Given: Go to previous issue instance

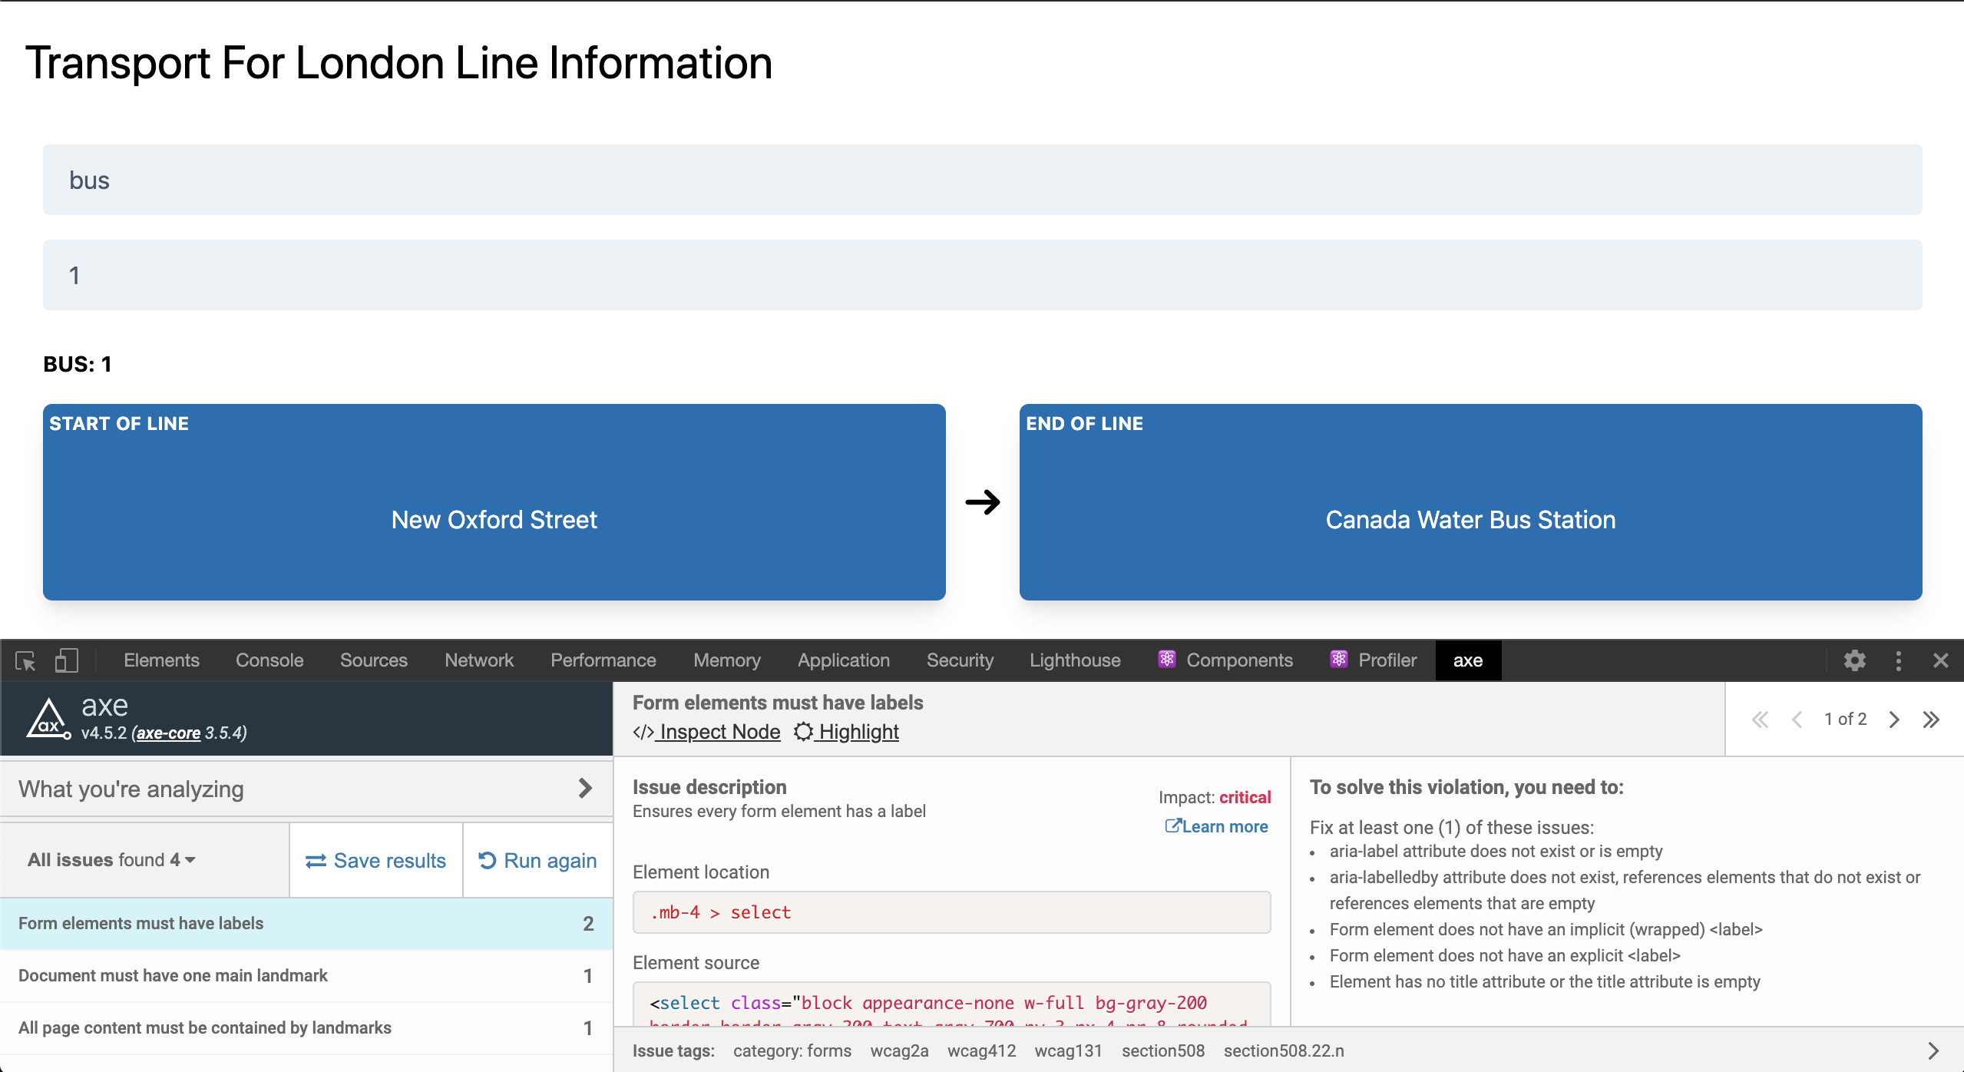Looking at the screenshot, I should click(1797, 720).
